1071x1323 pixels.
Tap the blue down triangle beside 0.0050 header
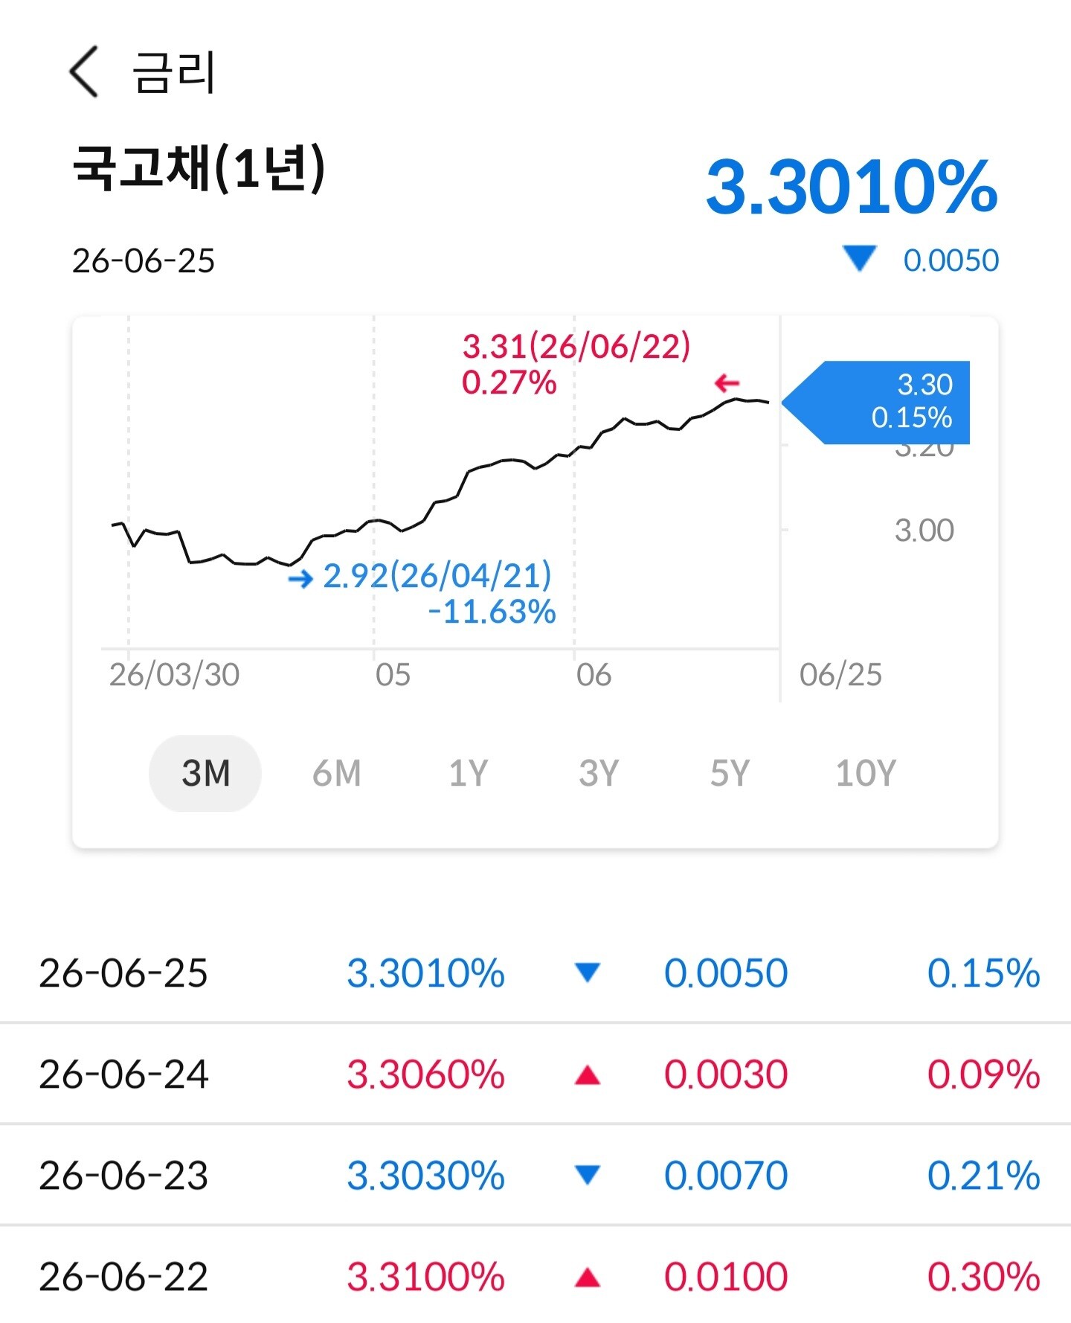pos(860,259)
